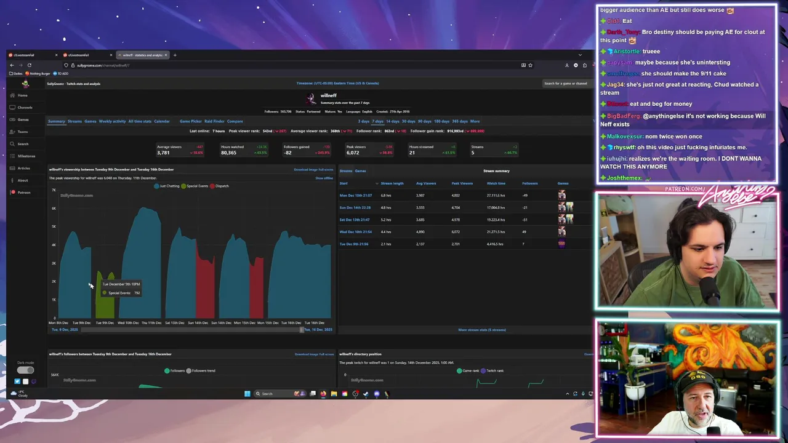Open the Compare link

tap(235, 121)
